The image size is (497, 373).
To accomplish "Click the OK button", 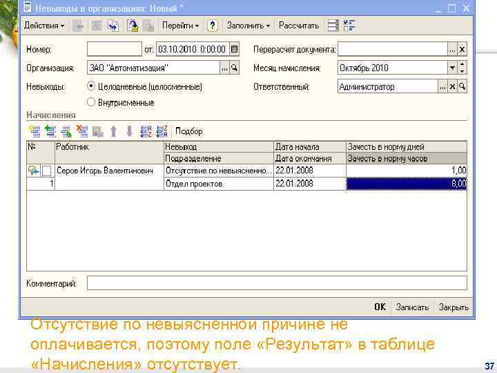I will click(380, 307).
